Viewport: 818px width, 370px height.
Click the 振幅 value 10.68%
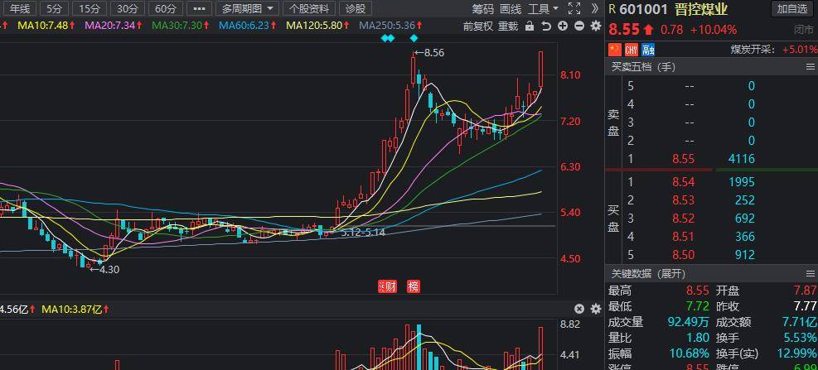point(690,353)
